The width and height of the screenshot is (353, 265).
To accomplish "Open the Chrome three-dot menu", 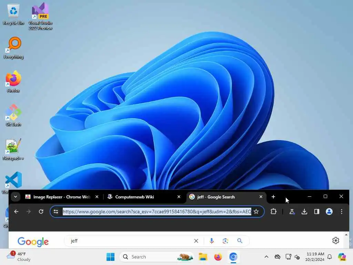I will [342, 212].
